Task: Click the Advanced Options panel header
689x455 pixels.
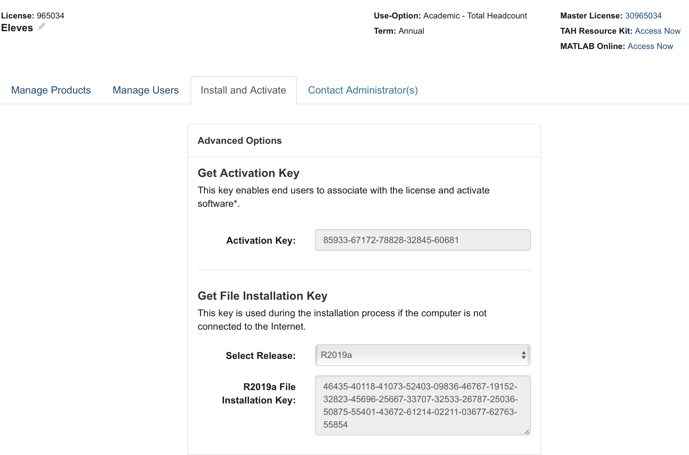Action: tap(240, 141)
